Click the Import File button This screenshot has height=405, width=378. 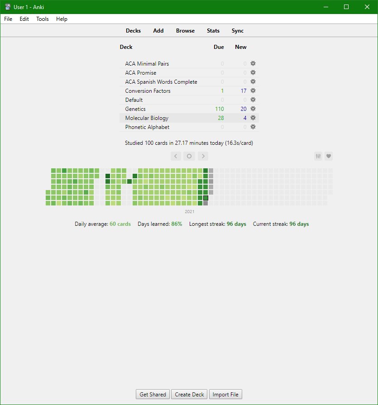[x=226, y=394]
